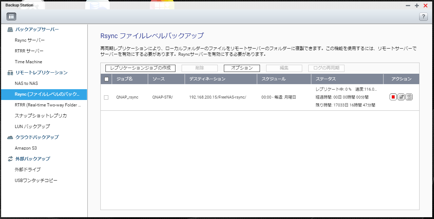Open USBワンタッチコピー in the sidebar
434x219 pixels.
pyautogui.click(x=36, y=181)
